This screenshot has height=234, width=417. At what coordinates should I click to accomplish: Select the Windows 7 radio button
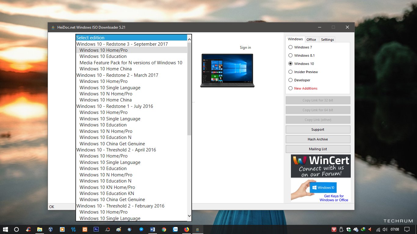point(300,47)
